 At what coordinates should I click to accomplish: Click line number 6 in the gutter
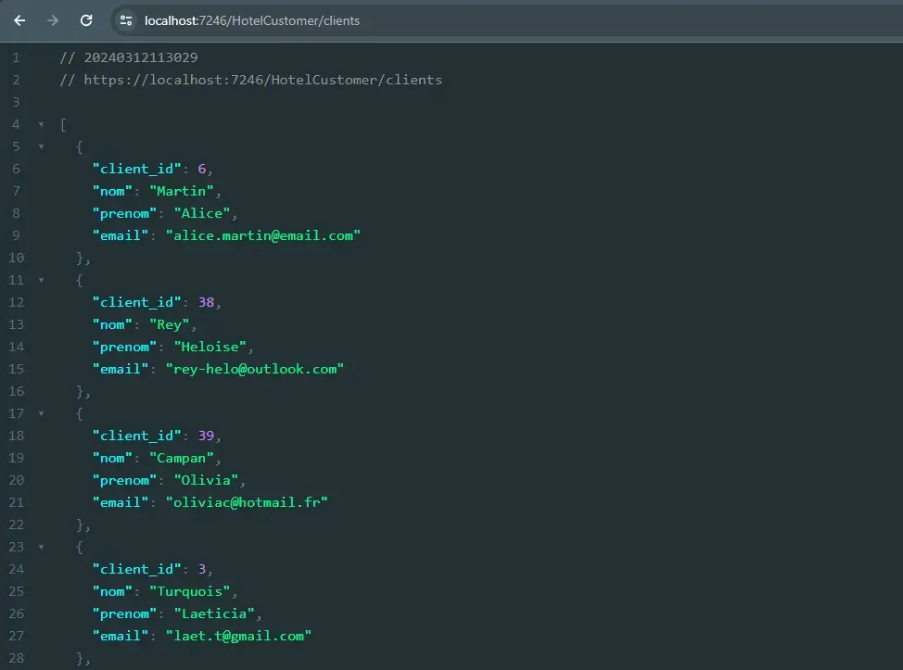tap(16, 169)
